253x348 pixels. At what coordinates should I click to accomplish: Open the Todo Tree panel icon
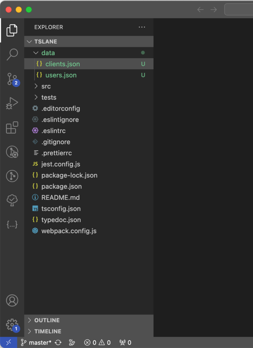(x=12, y=200)
